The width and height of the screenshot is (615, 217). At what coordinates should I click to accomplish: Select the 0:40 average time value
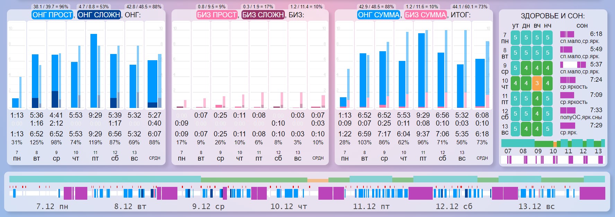point(155,123)
